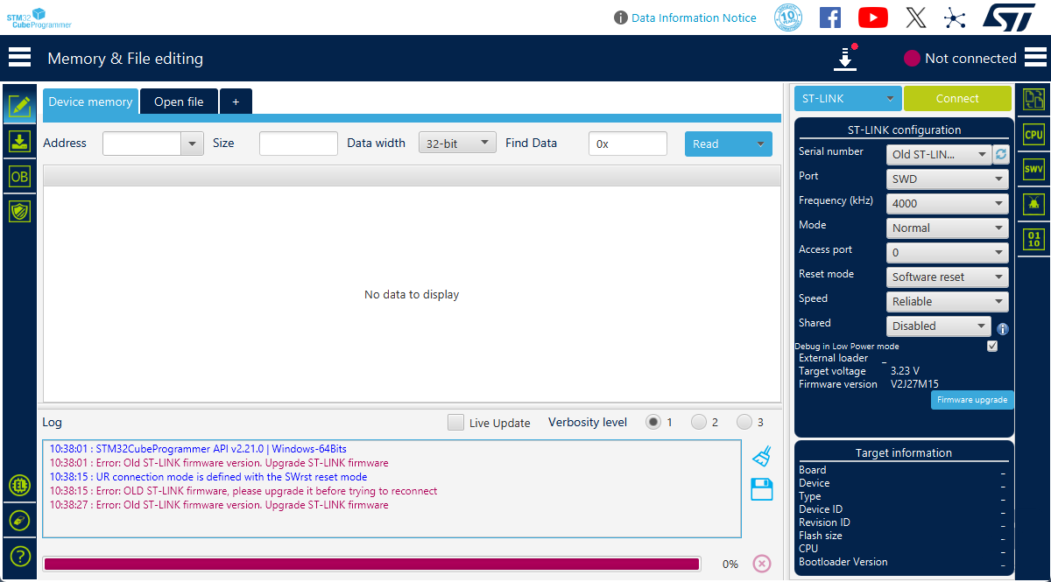
Task: Enable the Live Update checkbox
Action: pyautogui.click(x=455, y=423)
